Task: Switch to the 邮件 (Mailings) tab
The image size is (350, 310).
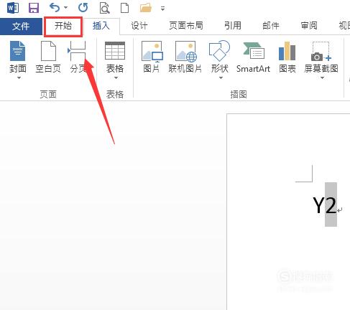Action: coord(271,26)
